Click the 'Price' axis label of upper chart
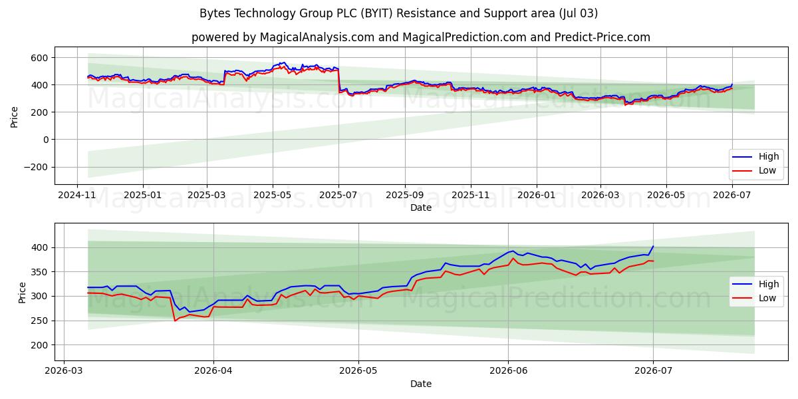This screenshot has height=399, width=798. coord(15,116)
